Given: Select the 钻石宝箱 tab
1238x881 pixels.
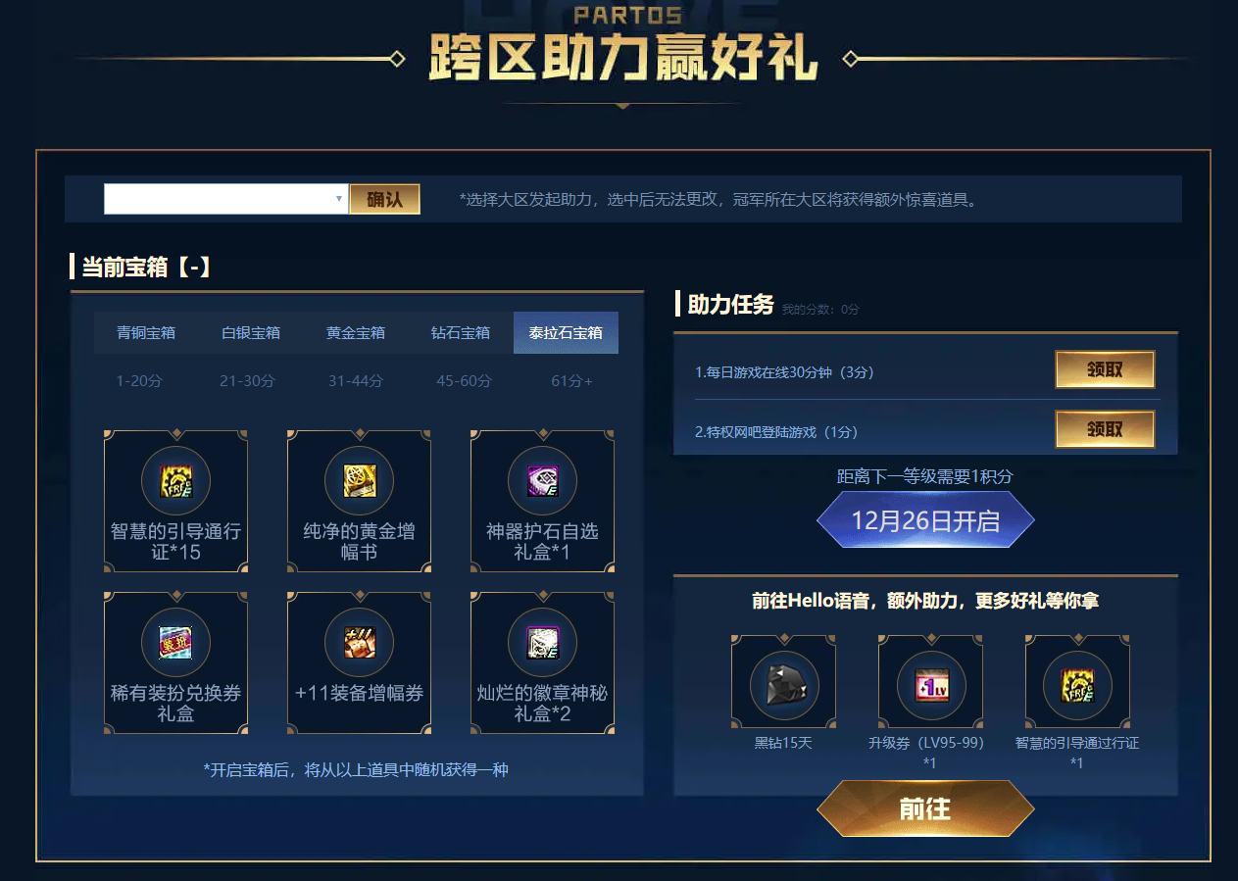Looking at the screenshot, I should [461, 332].
